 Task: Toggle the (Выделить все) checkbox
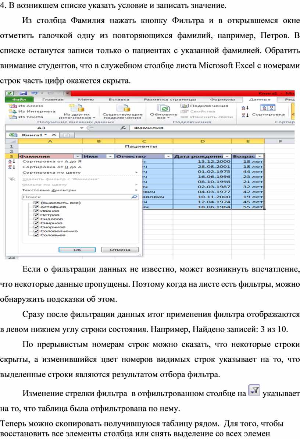36,203
